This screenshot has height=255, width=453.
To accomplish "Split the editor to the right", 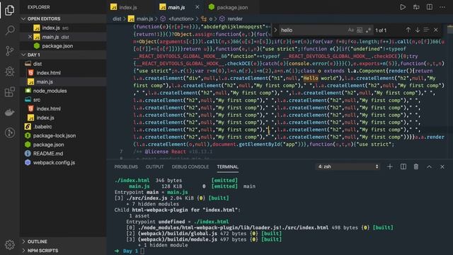I will (430, 7).
